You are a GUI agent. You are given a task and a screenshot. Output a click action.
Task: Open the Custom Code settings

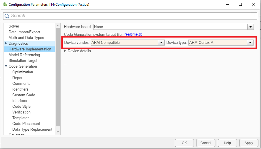(x=24, y=95)
